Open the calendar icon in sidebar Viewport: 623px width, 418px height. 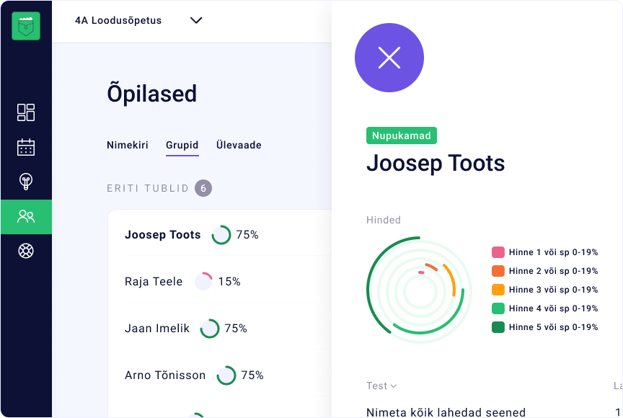(x=26, y=147)
